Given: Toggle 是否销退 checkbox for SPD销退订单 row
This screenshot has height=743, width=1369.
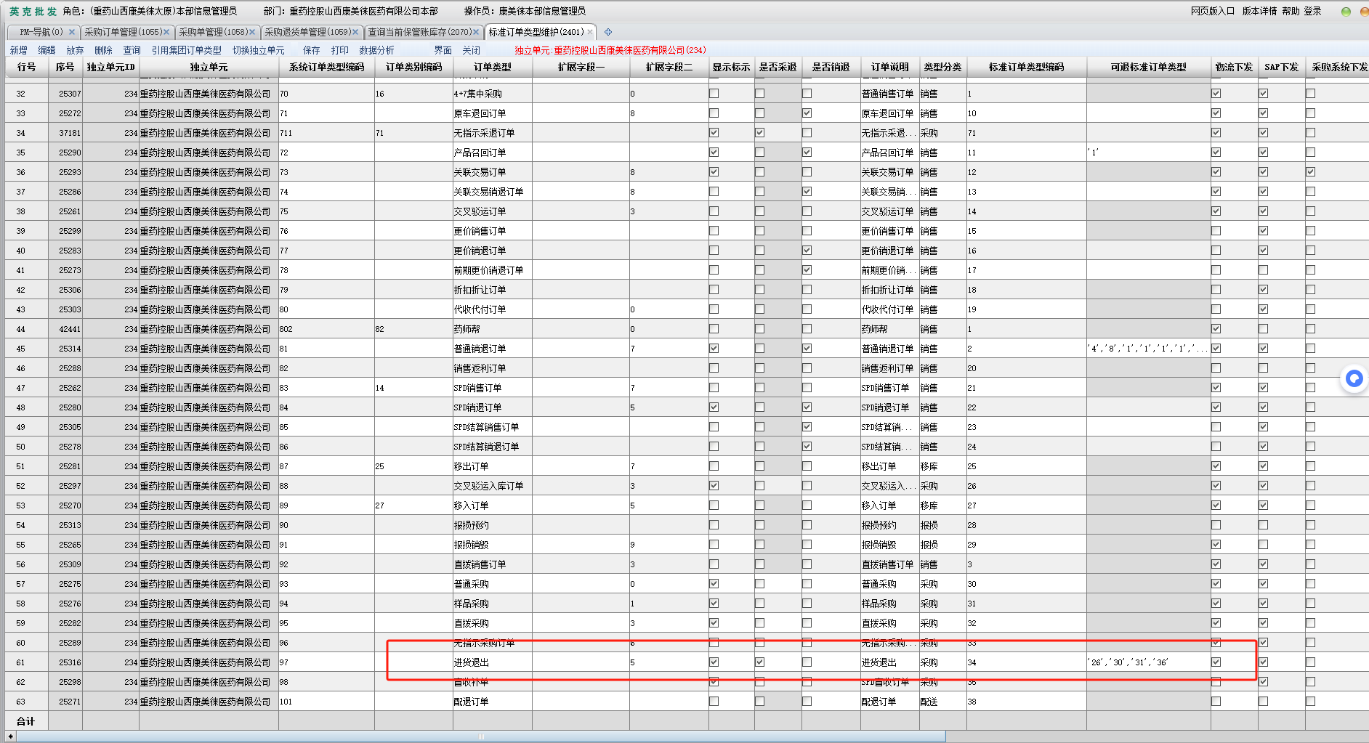Looking at the screenshot, I should point(807,407).
